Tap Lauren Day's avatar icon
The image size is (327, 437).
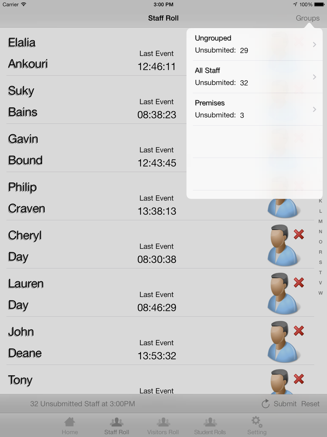click(282, 293)
